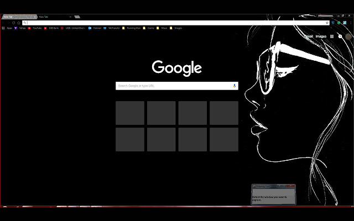Screen dimensions: 354x221
Task: Open the YouTube bookmark
Action: click(x=35, y=28)
